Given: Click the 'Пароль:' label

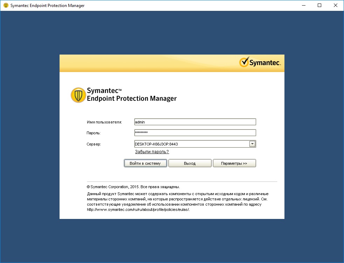Looking at the screenshot, I should point(94,133).
